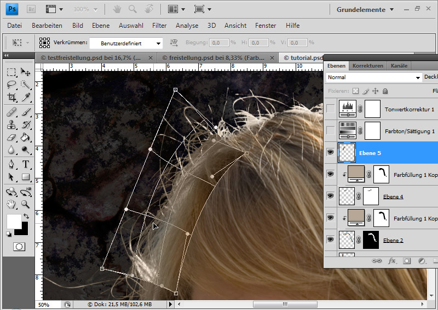Viewport: 438px width, 310px height.
Task: Select the Crop tool
Action: [11, 97]
